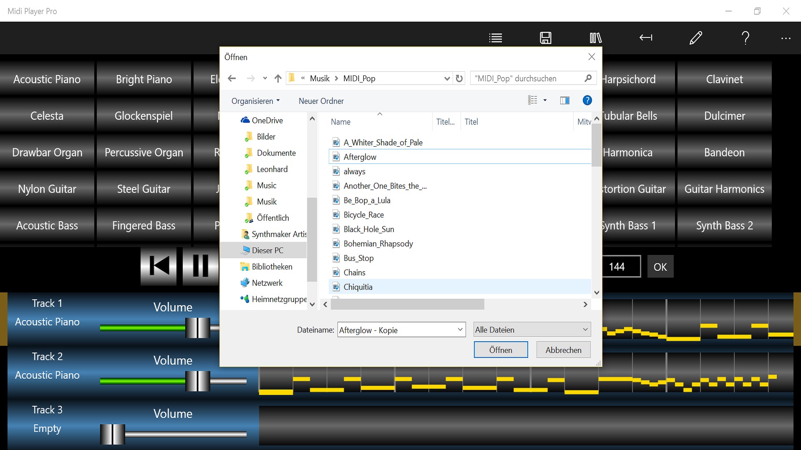
Task: Expand the filename dropdown 'Afterglow - Kopie'
Action: (x=461, y=330)
